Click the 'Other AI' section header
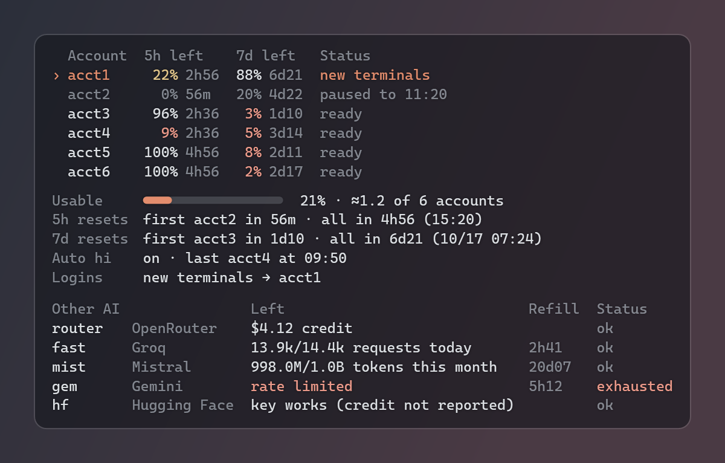Image resolution: width=725 pixels, height=463 pixels. [86, 309]
